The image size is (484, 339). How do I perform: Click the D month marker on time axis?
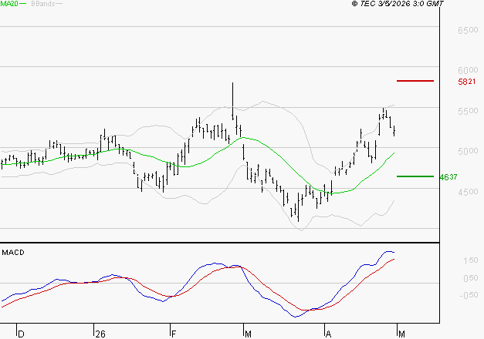(x=21, y=334)
